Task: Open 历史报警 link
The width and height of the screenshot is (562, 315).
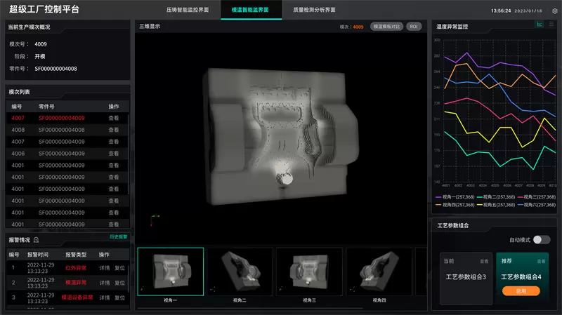Action: [x=118, y=237]
